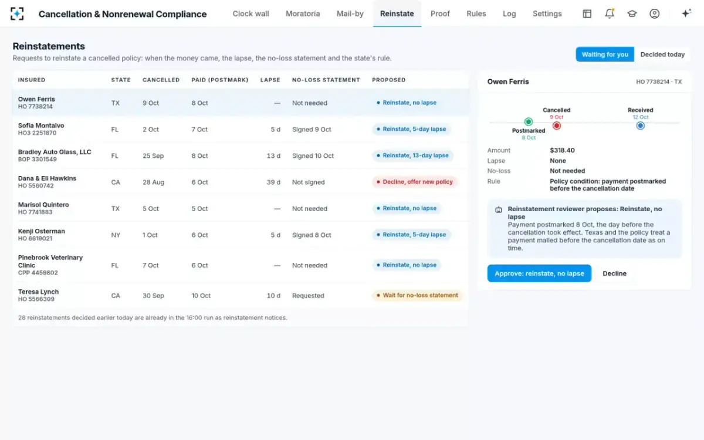Switch to the Mail-by tab
The width and height of the screenshot is (704, 440).
350,13
